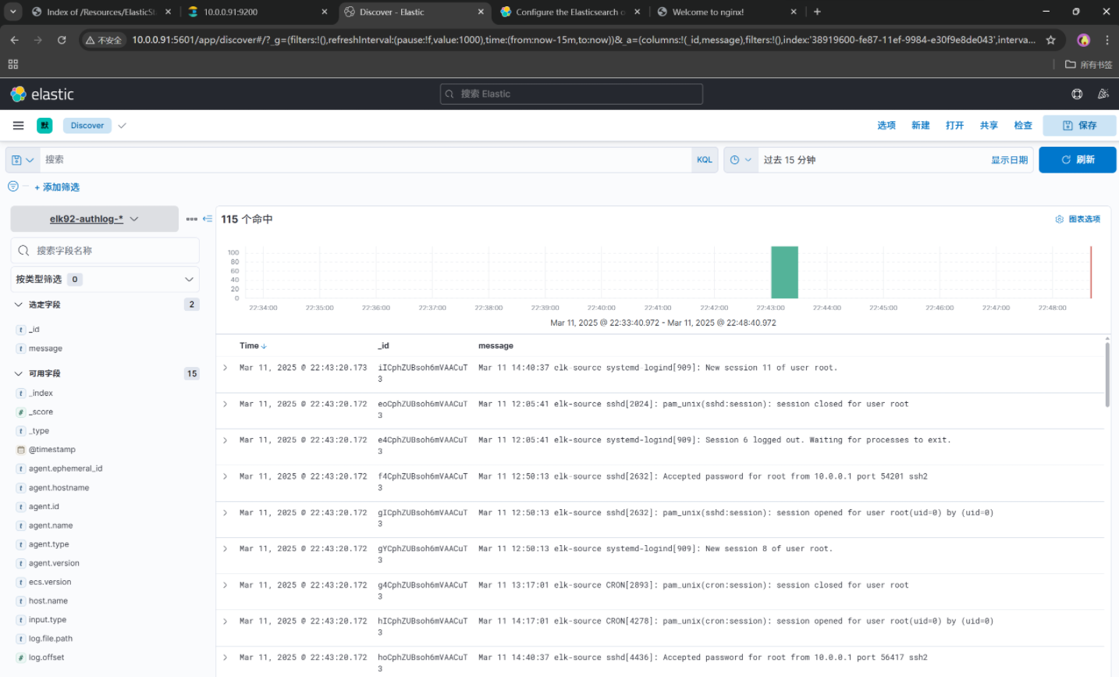
Task: Open the 检查 inspect panel
Action: click(x=1023, y=126)
